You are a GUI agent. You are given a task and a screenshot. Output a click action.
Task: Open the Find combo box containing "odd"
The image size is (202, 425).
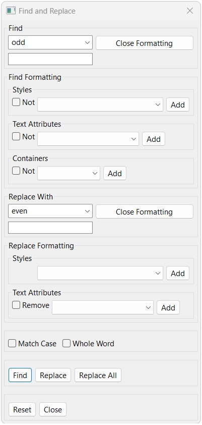point(50,42)
